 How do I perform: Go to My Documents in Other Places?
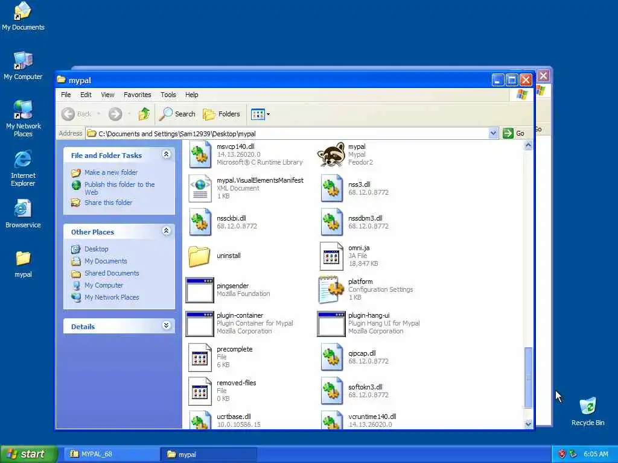tap(106, 261)
